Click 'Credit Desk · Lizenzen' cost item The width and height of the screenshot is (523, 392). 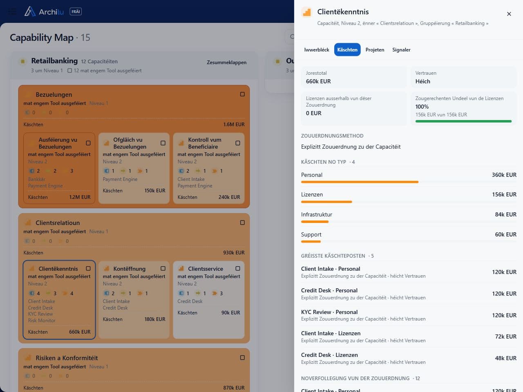(409, 358)
